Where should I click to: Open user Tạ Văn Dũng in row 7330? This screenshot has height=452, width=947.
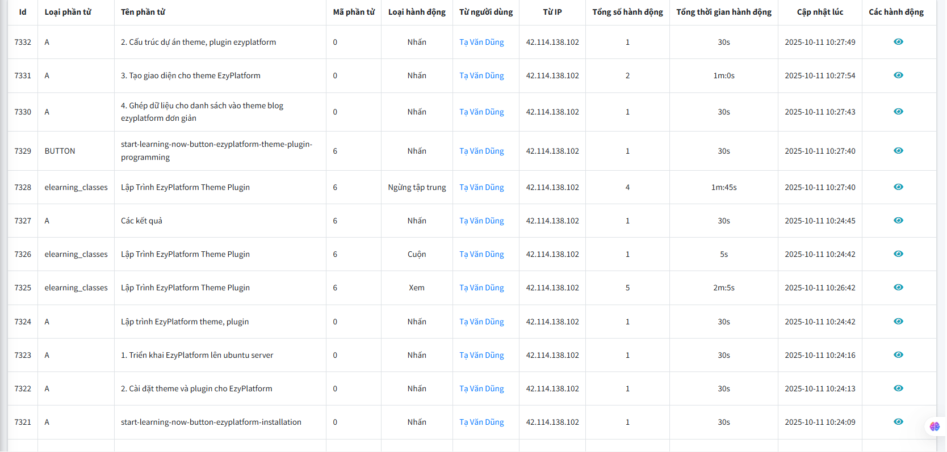click(481, 112)
